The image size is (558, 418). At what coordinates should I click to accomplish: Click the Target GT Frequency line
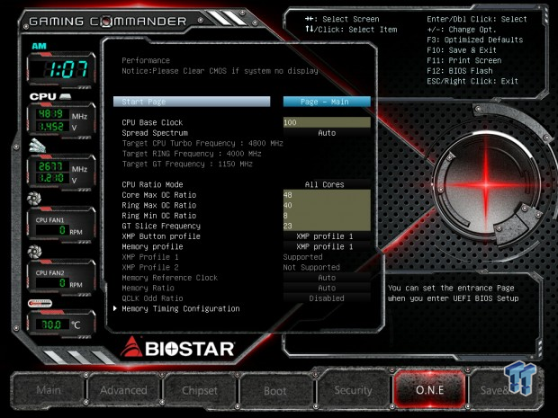(x=187, y=164)
